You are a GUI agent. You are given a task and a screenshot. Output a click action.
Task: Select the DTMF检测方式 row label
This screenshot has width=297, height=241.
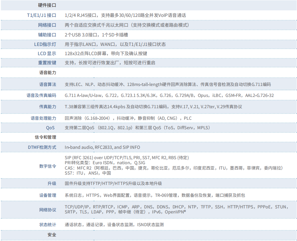pyautogui.click(x=42, y=147)
